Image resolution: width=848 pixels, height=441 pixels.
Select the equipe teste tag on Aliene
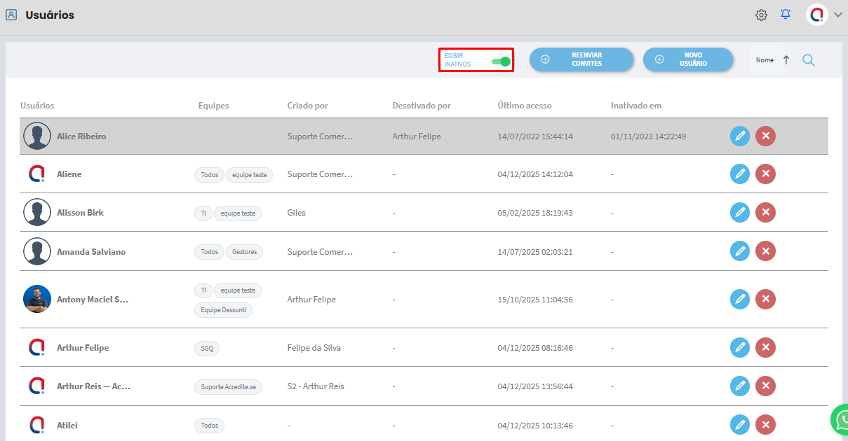(250, 175)
